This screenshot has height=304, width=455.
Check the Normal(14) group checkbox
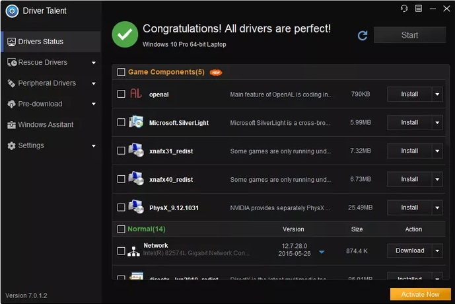tap(121, 229)
